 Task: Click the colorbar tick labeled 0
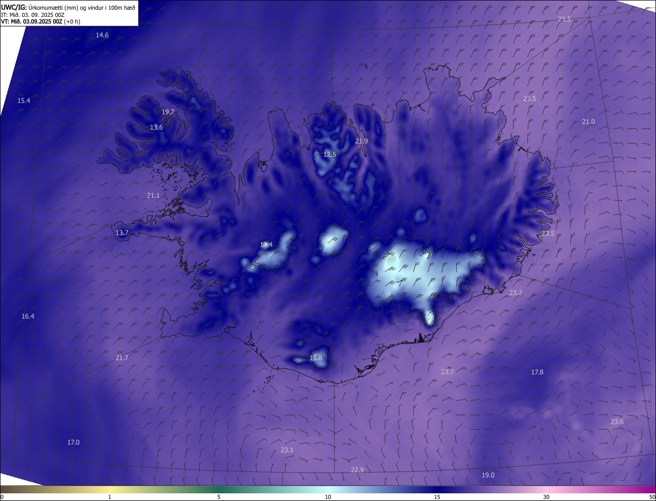coord(2,497)
